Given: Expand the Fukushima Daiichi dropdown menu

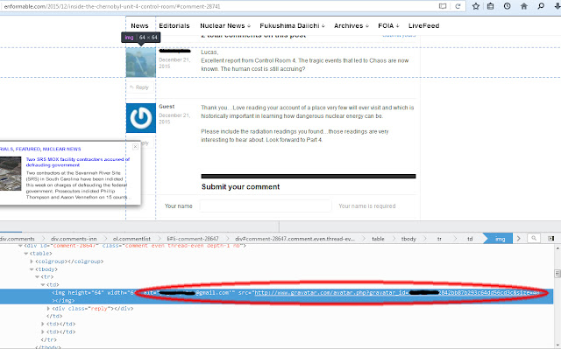Looking at the screenshot, I should (x=292, y=25).
